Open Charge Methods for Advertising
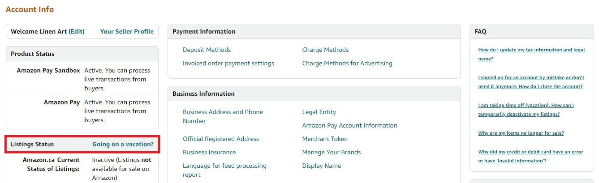This screenshot has height=183, width=599. tap(347, 63)
